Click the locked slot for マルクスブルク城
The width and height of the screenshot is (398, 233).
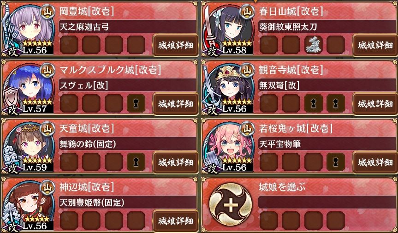pyautogui.click(x=136, y=103)
